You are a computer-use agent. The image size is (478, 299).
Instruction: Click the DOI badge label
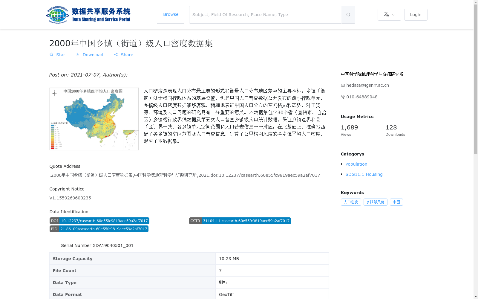click(x=55, y=221)
